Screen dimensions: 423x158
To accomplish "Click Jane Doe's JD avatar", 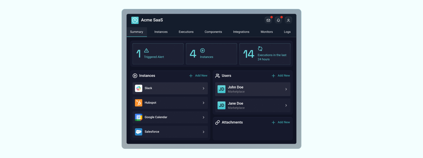I will click(x=222, y=105).
